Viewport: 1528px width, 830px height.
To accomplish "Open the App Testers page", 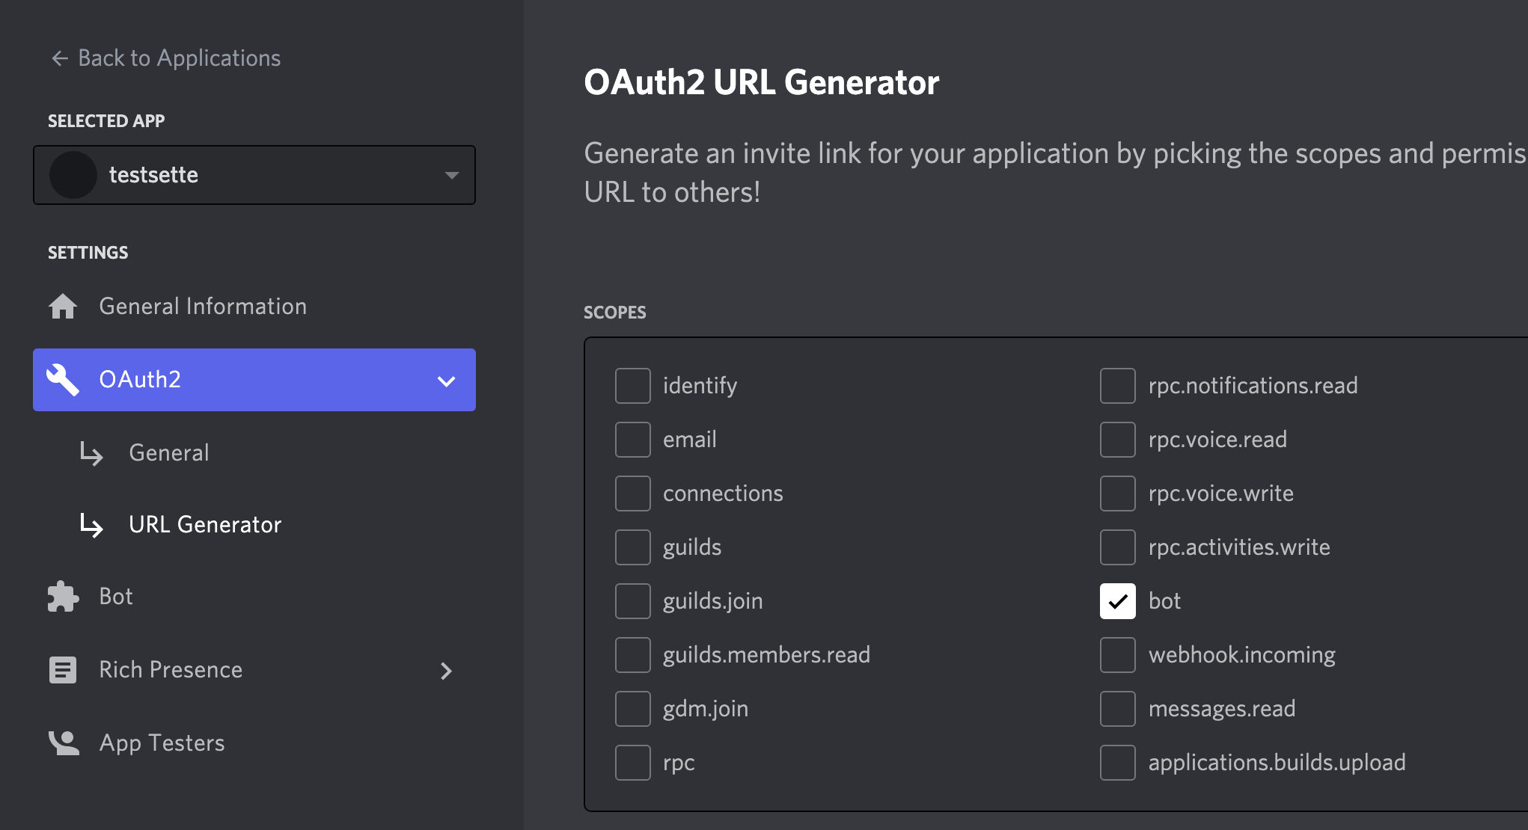I will pos(162,743).
